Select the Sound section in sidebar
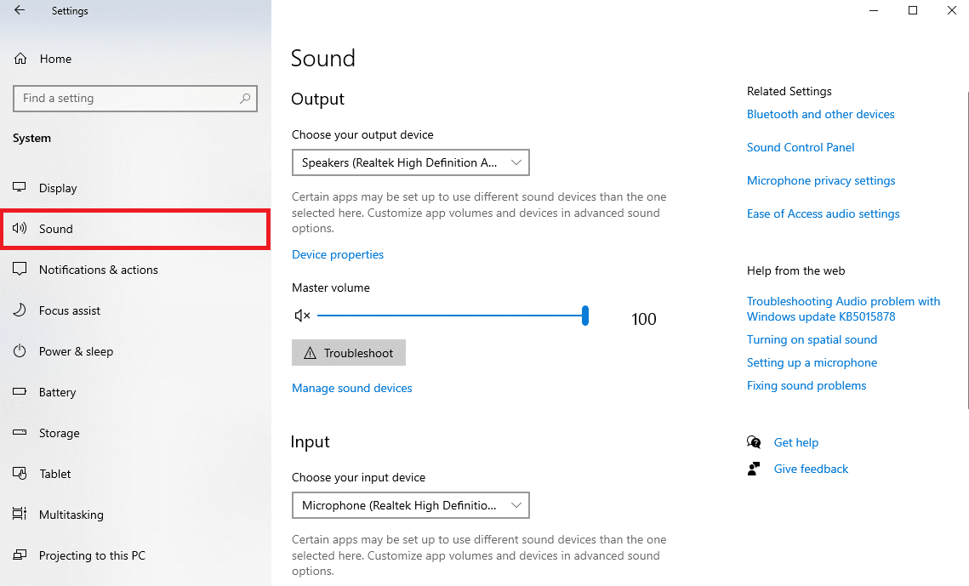This screenshot has width=969, height=586. [x=56, y=228]
